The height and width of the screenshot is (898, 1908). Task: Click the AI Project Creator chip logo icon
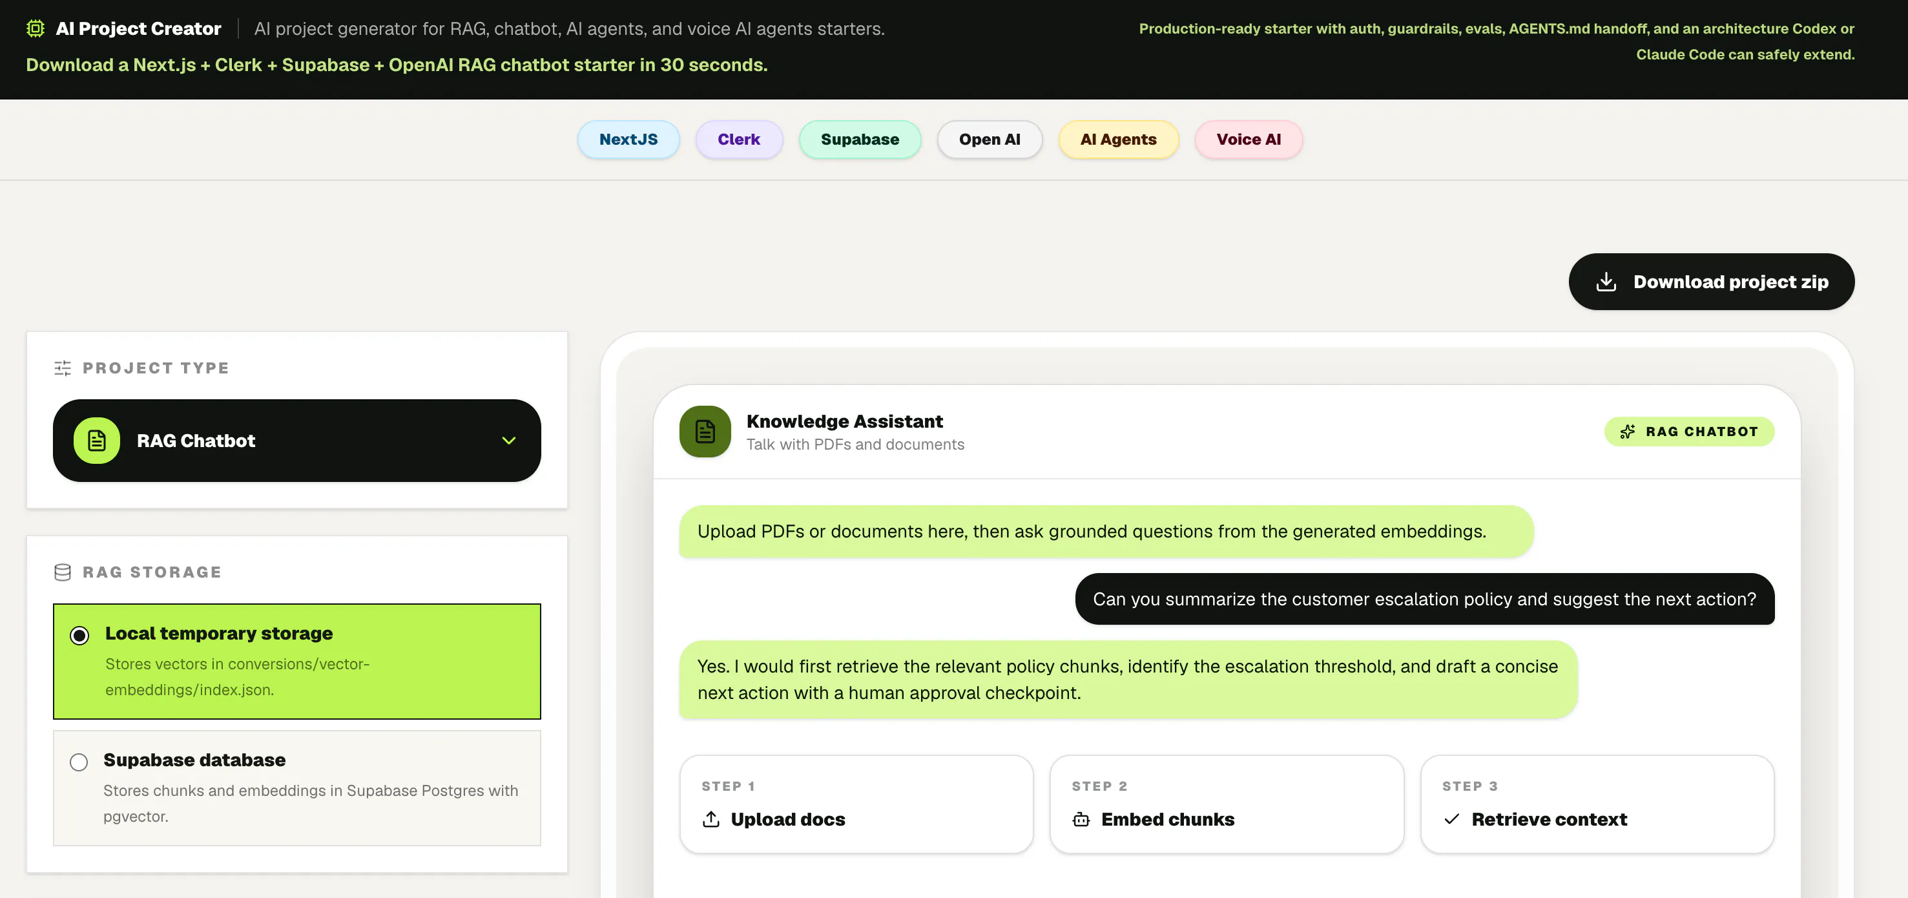click(36, 28)
